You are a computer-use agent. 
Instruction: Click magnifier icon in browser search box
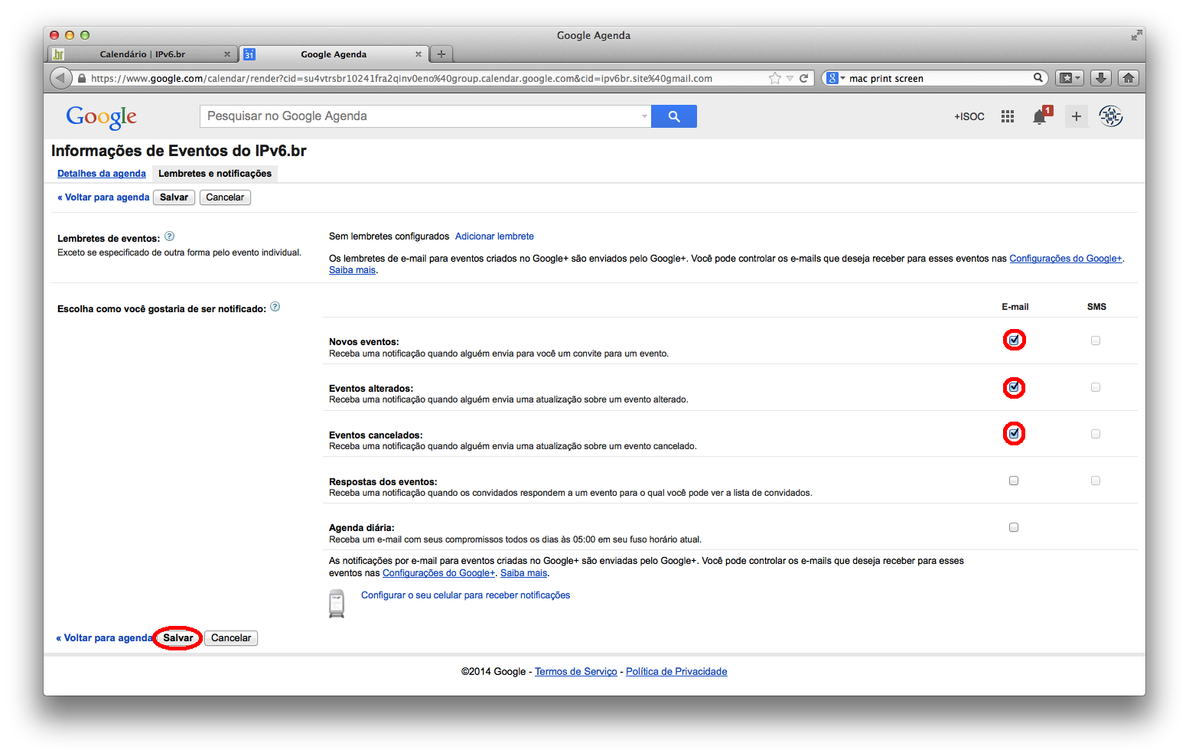(1038, 77)
